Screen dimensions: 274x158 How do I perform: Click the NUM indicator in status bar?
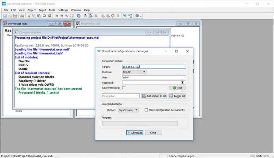(x=259, y=156)
